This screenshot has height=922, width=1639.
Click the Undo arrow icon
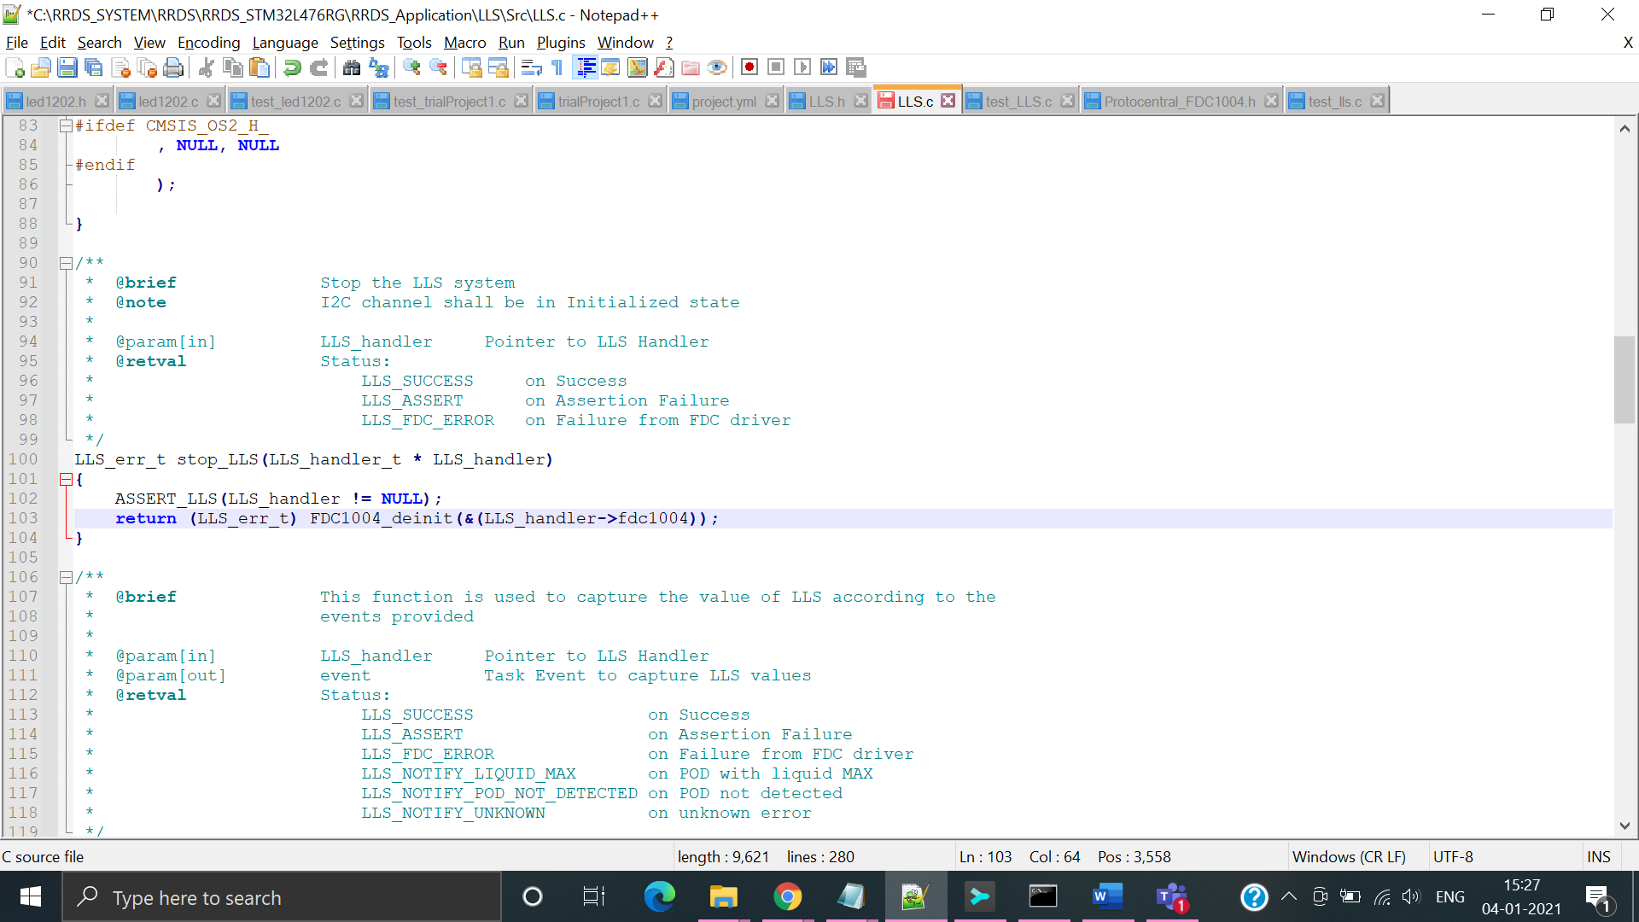[x=292, y=67]
